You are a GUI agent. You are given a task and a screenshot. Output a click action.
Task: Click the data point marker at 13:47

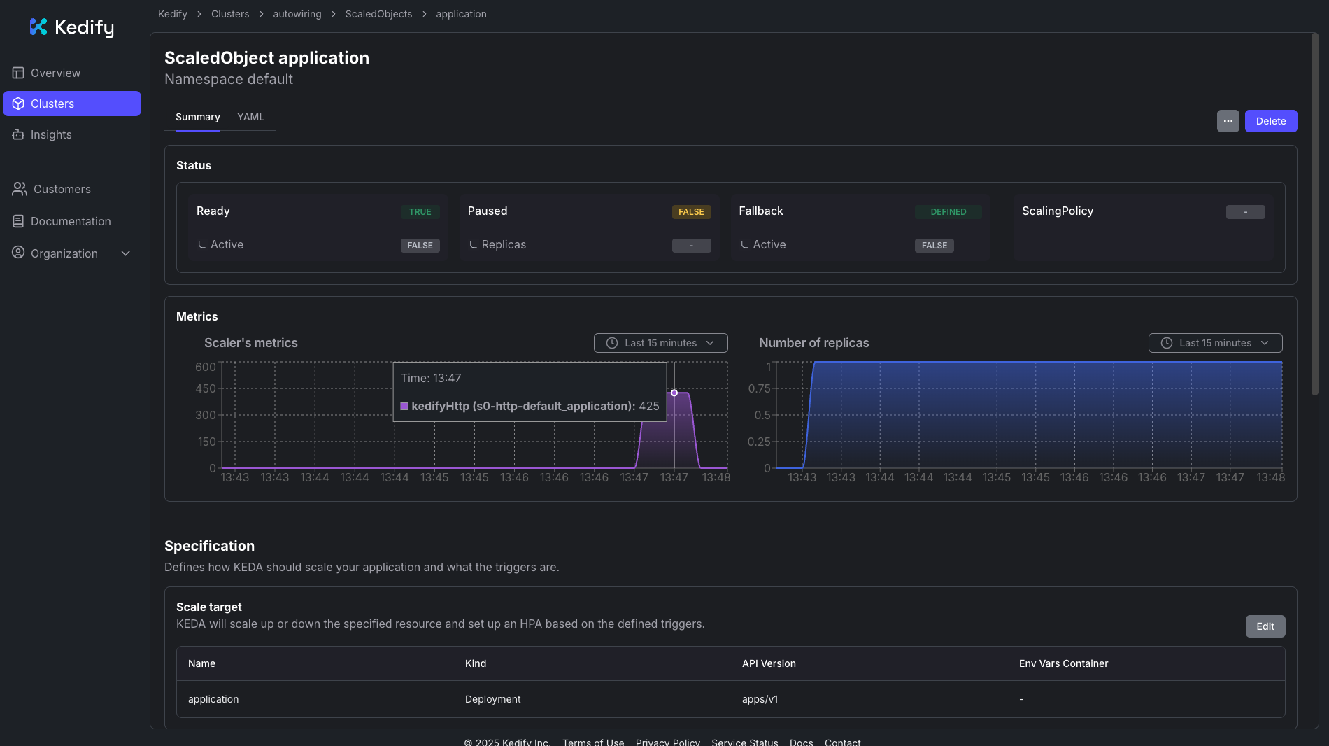pos(674,393)
